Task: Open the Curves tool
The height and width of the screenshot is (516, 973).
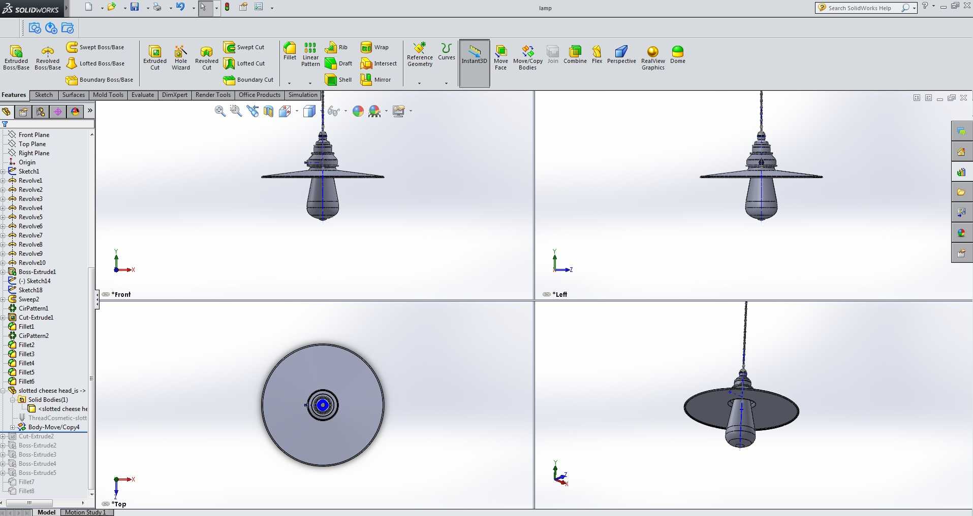Action: click(x=447, y=52)
